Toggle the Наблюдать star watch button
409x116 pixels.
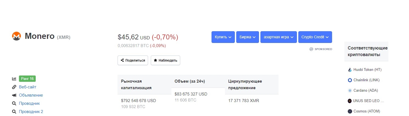165,60
